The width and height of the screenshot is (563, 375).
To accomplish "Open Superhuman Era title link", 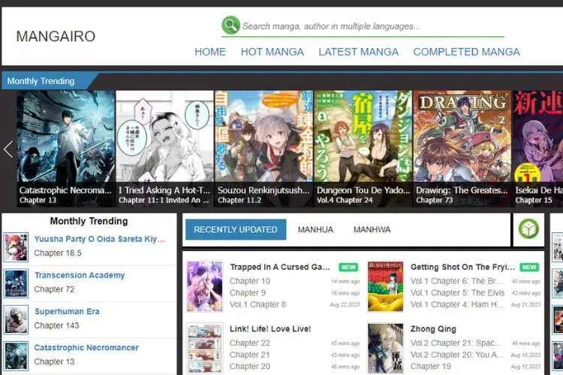I will point(67,312).
